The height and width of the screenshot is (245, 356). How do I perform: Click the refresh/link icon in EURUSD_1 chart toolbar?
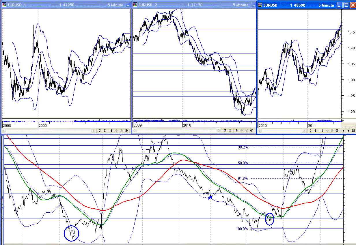point(100,131)
